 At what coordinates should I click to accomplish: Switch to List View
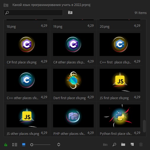(15, 145)
